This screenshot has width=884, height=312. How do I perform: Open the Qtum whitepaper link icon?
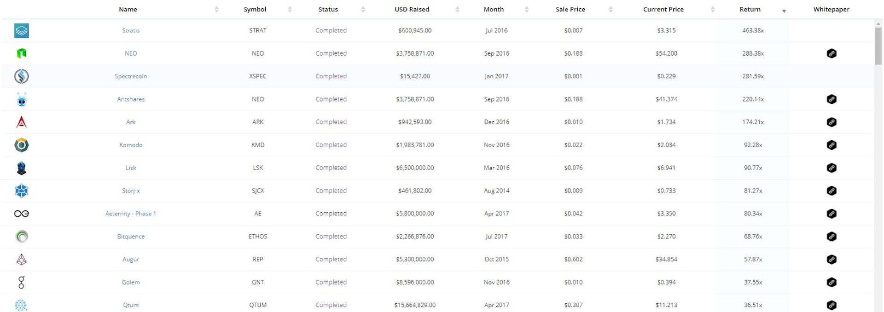pos(832,305)
